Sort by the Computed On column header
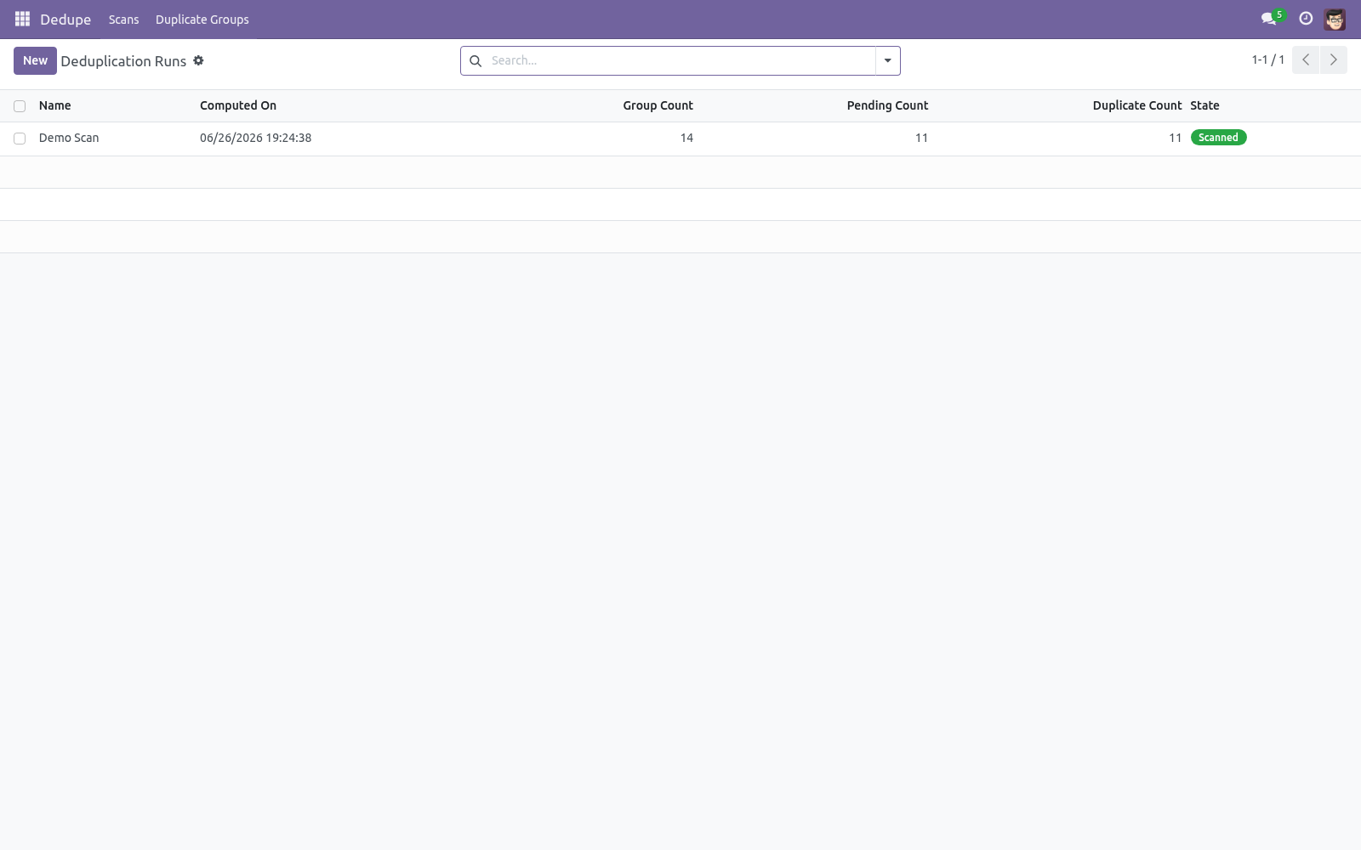This screenshot has height=850, width=1361. [238, 105]
